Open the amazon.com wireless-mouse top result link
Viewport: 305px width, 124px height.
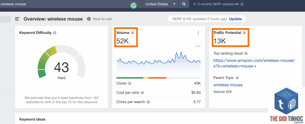254,63
